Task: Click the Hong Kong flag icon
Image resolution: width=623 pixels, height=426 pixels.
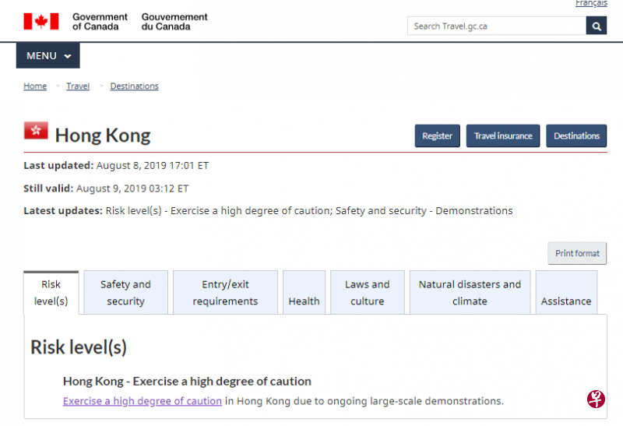Action: [36, 131]
